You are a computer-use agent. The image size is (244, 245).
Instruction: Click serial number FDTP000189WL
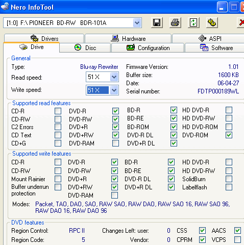click(218, 91)
